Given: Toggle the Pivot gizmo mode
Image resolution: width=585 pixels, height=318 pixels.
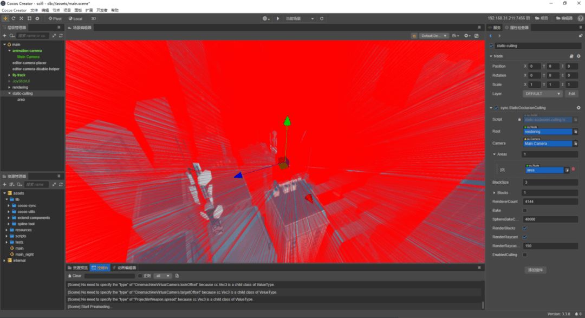Looking at the screenshot, I should 55,18.
